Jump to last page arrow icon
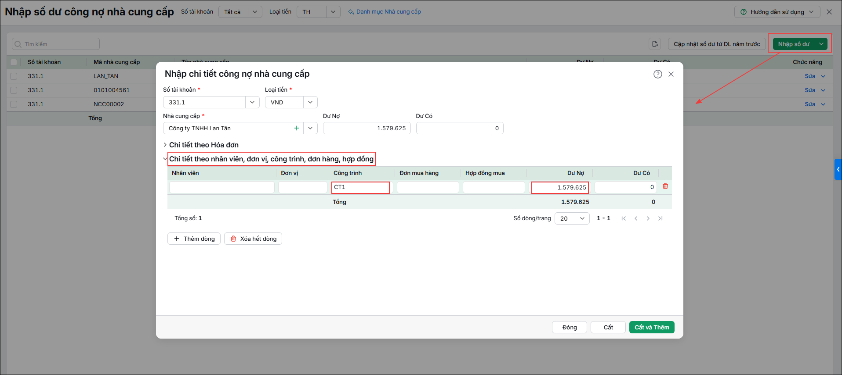Screen dimensions: 842x375 (x=660, y=218)
